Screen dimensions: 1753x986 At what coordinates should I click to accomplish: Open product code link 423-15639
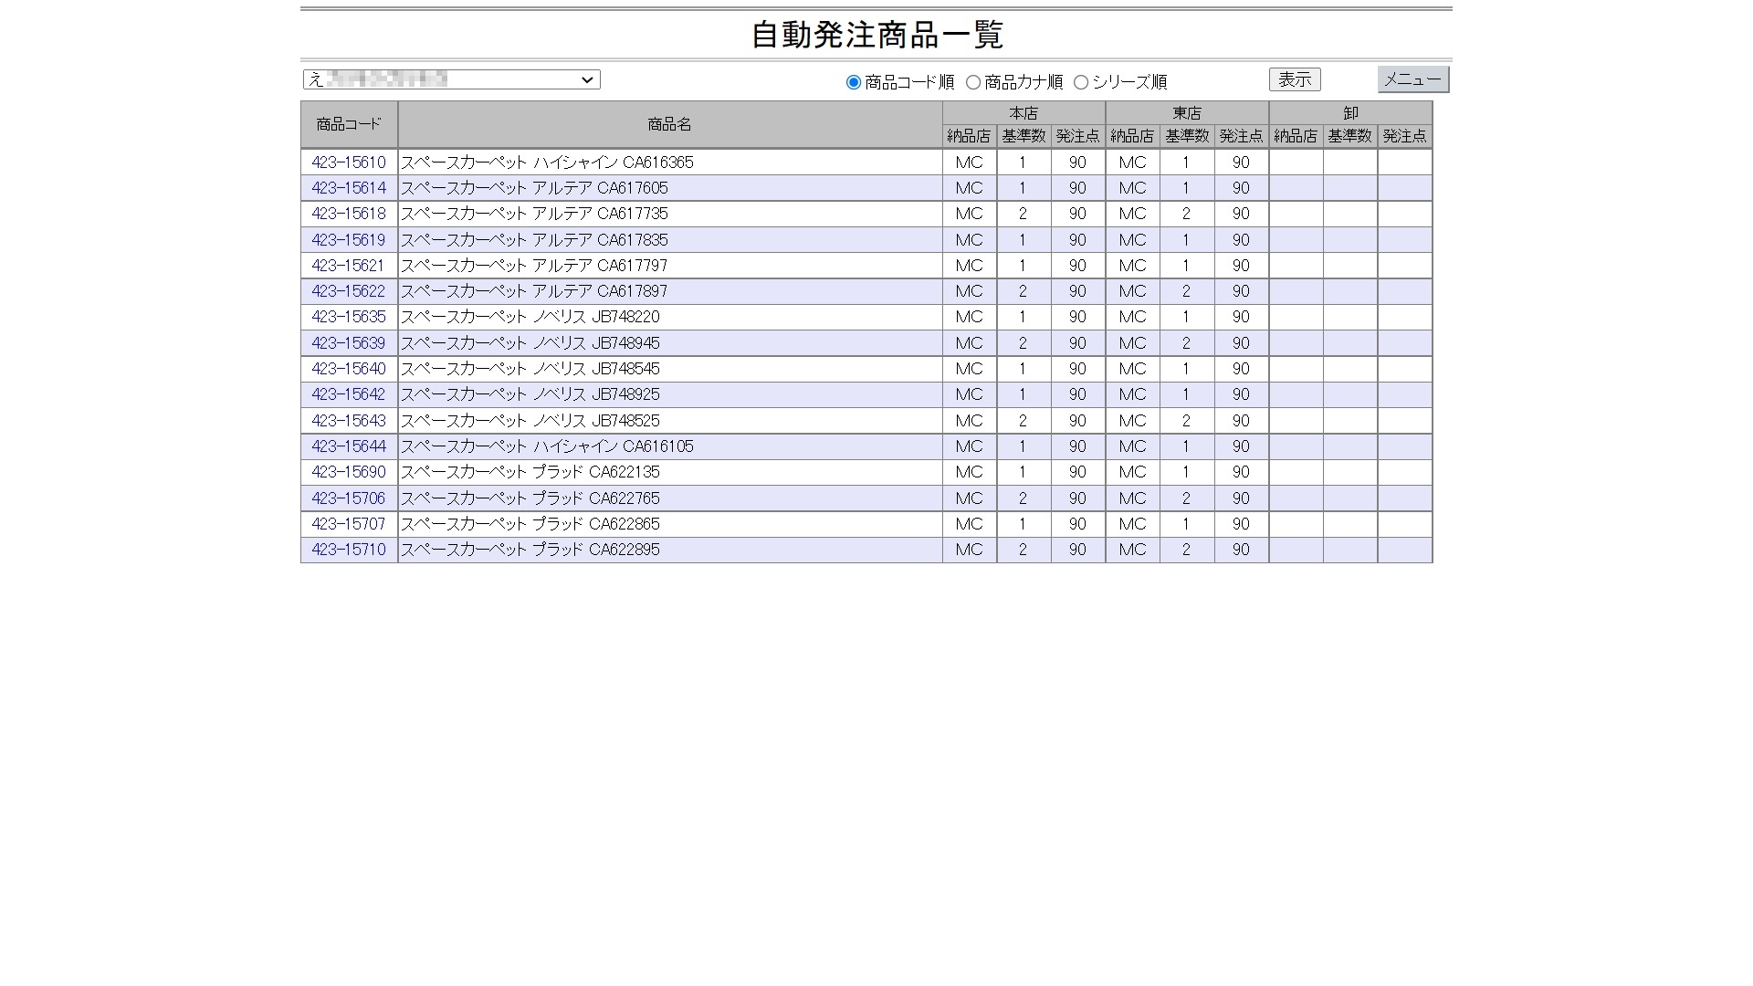[349, 343]
